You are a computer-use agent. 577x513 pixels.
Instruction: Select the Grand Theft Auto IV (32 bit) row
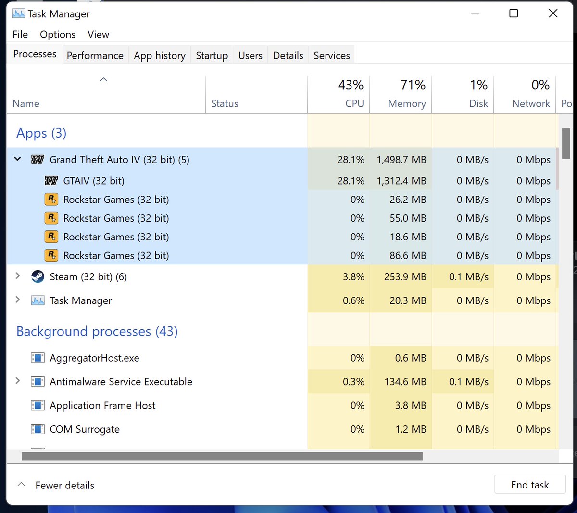pos(282,160)
